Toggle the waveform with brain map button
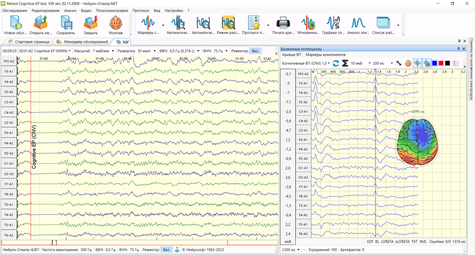 tap(427, 63)
